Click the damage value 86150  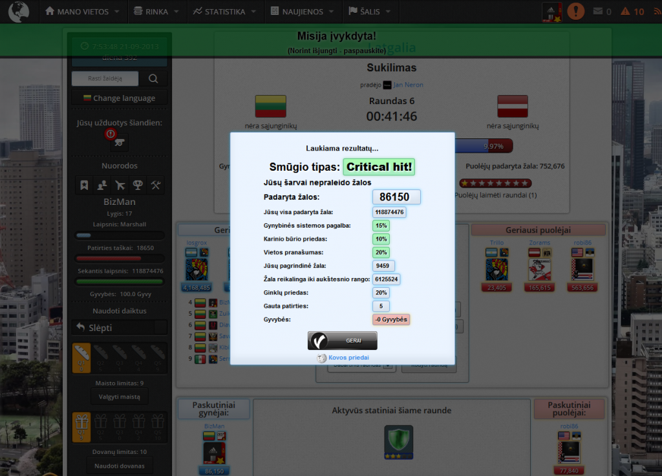[396, 197]
